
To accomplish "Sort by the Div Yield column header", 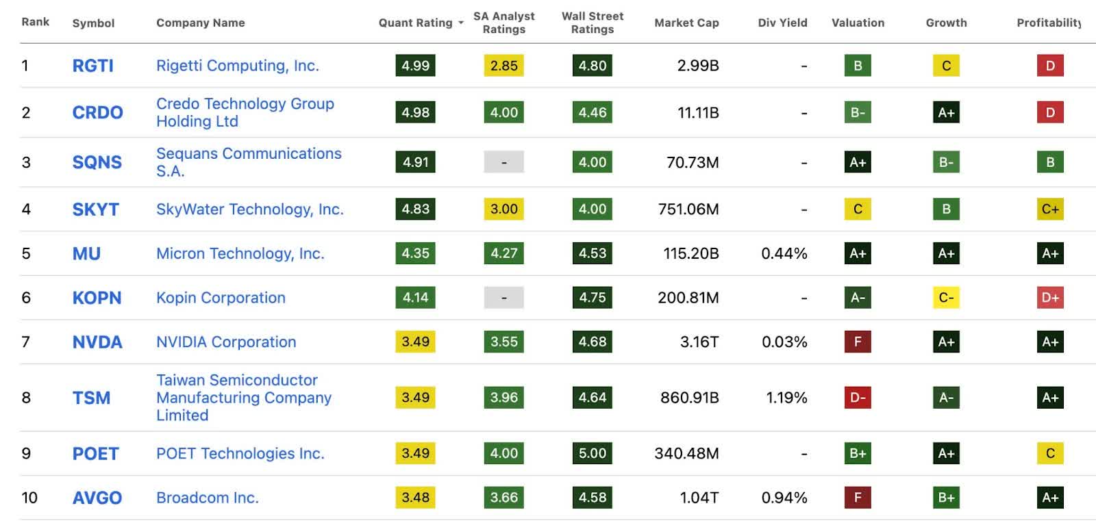I will (x=782, y=23).
